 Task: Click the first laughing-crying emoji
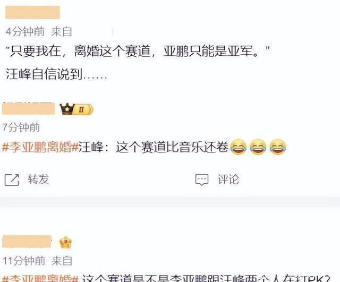click(238, 147)
